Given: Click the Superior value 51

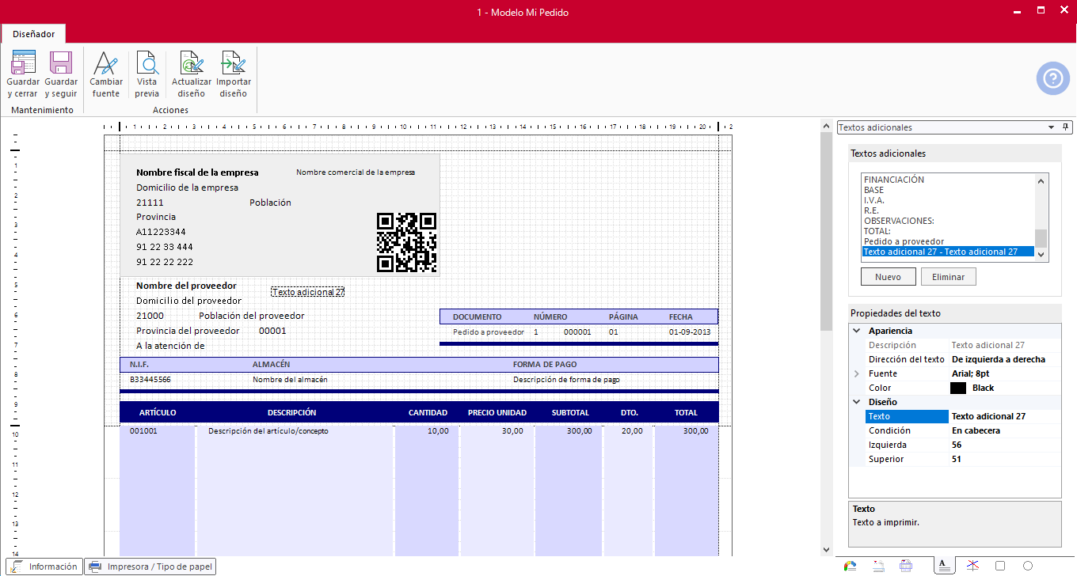Looking at the screenshot, I should pyautogui.click(x=1004, y=459).
